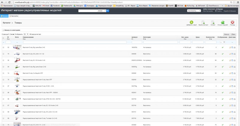Open Facebook bookmark in bookmarks bar

coord(55,6)
